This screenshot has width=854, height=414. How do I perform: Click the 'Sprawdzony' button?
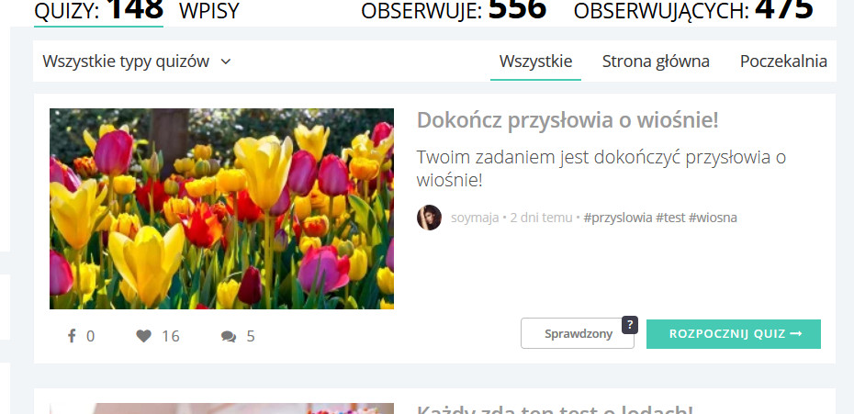point(578,334)
